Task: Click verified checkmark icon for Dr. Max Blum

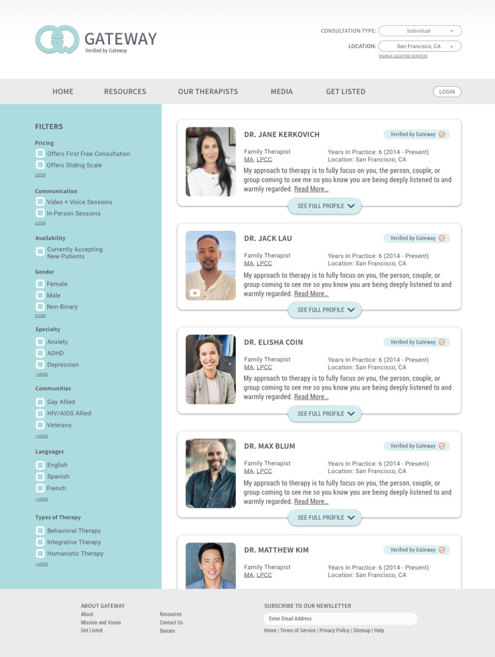Action: pos(442,446)
